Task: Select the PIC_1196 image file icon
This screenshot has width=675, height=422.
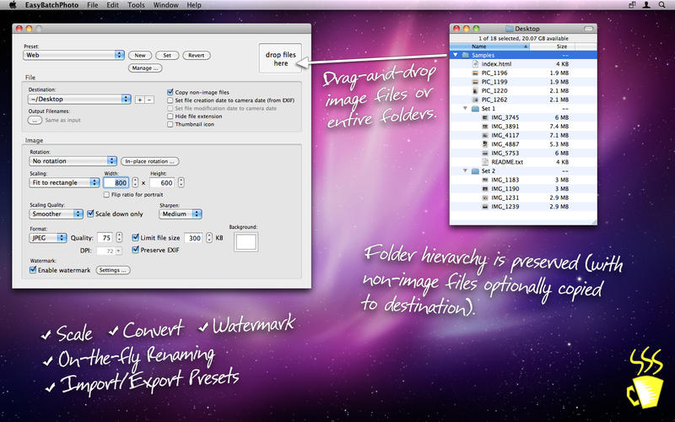Action: click(x=475, y=73)
